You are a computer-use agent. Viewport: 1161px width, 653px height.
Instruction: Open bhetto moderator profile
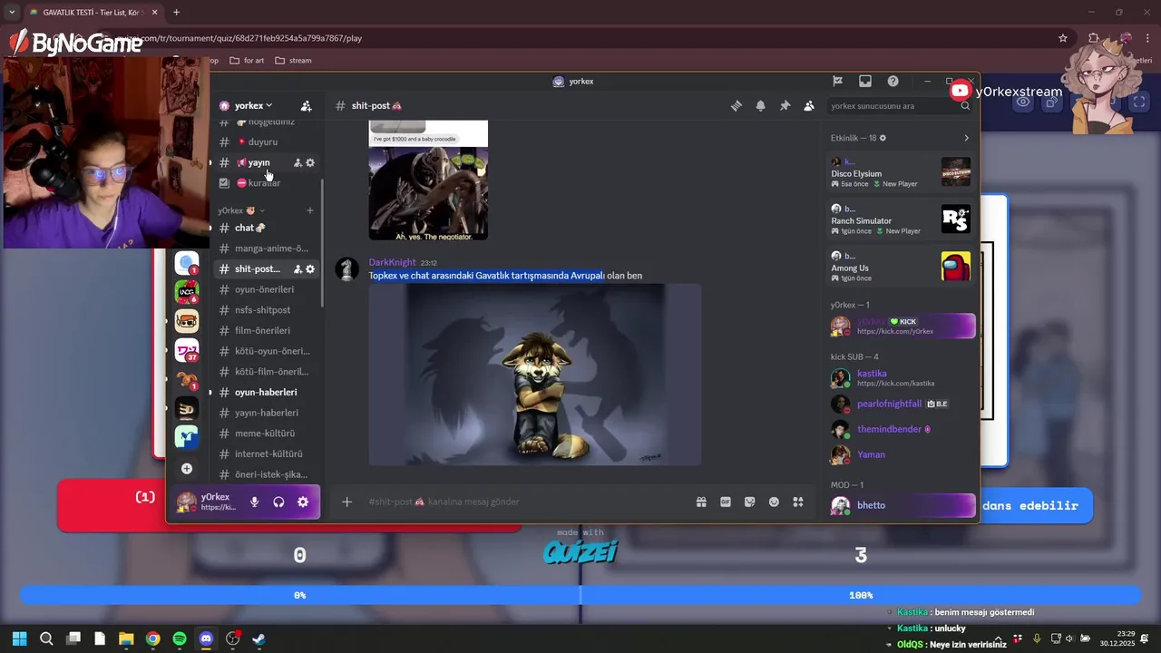click(x=902, y=505)
